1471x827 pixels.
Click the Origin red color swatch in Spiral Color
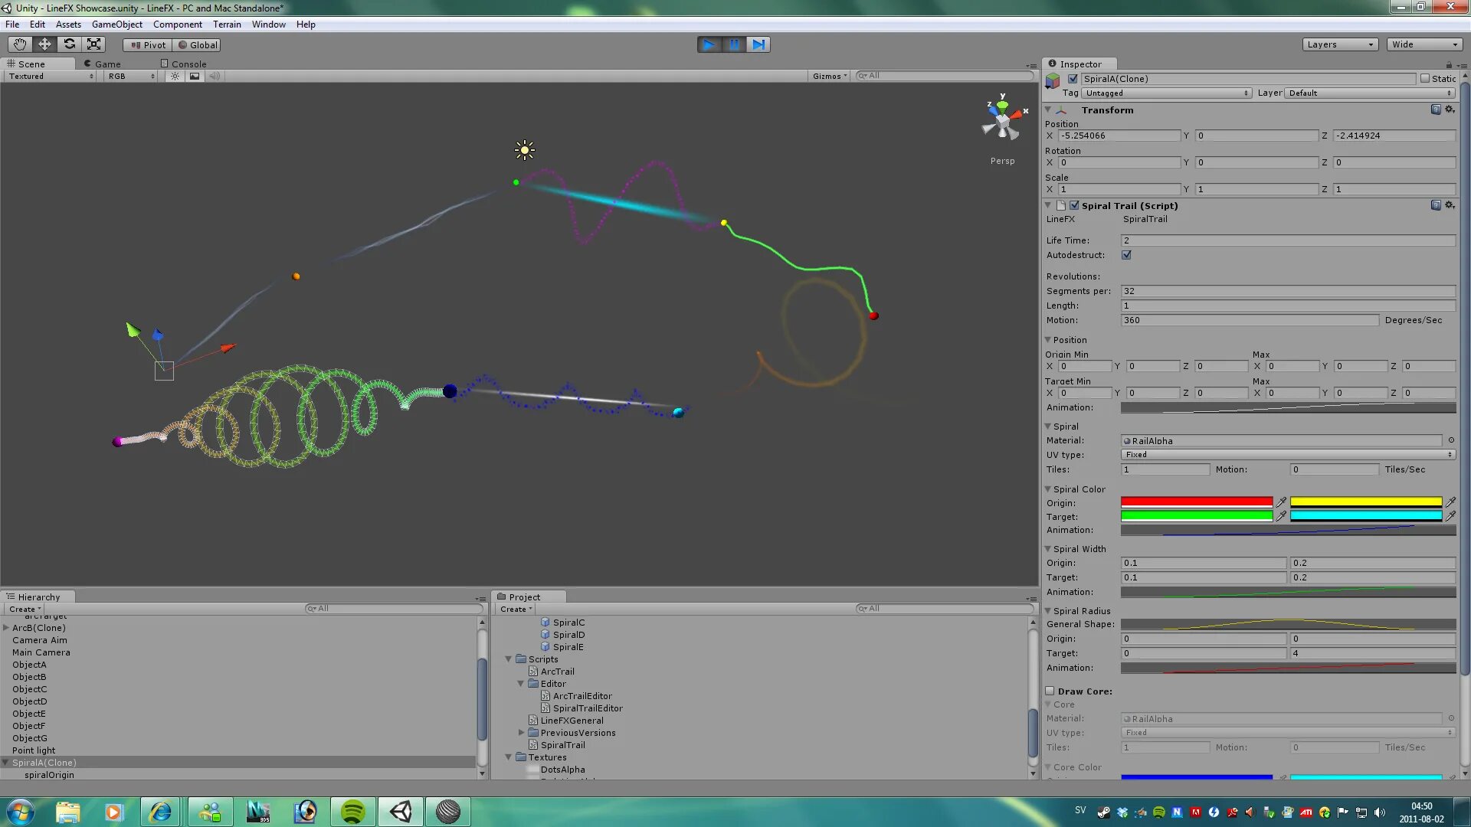[1195, 502]
